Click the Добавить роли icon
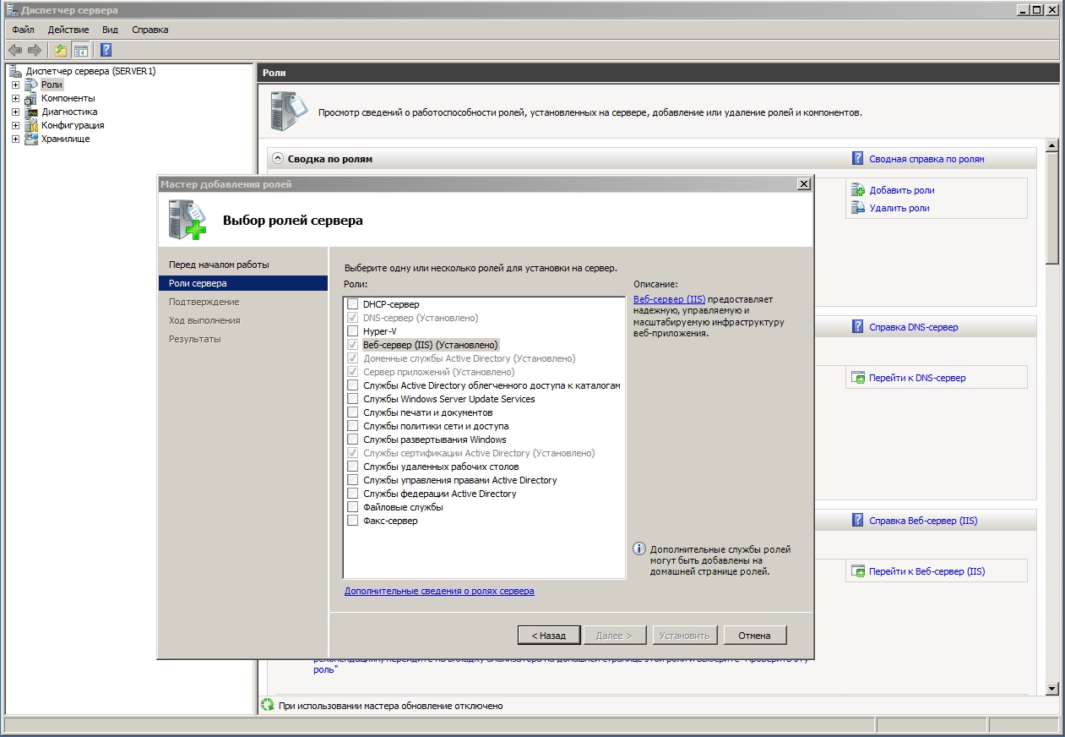The width and height of the screenshot is (1065, 737). (x=858, y=190)
